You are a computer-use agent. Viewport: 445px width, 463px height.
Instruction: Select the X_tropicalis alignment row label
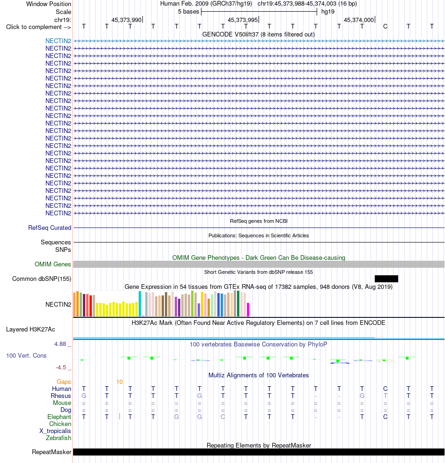pos(55,431)
